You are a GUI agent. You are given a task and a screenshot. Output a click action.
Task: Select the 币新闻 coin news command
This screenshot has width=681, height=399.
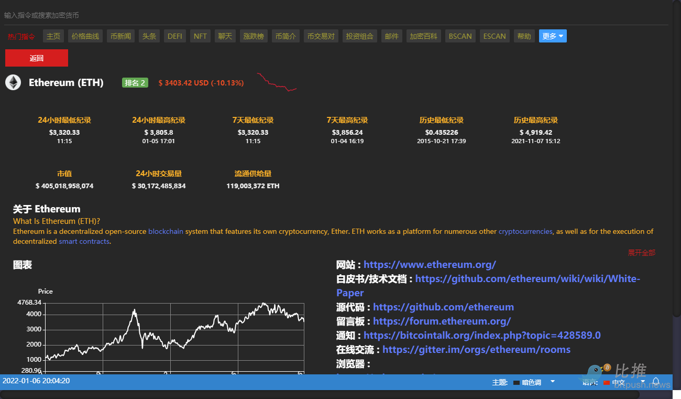121,36
